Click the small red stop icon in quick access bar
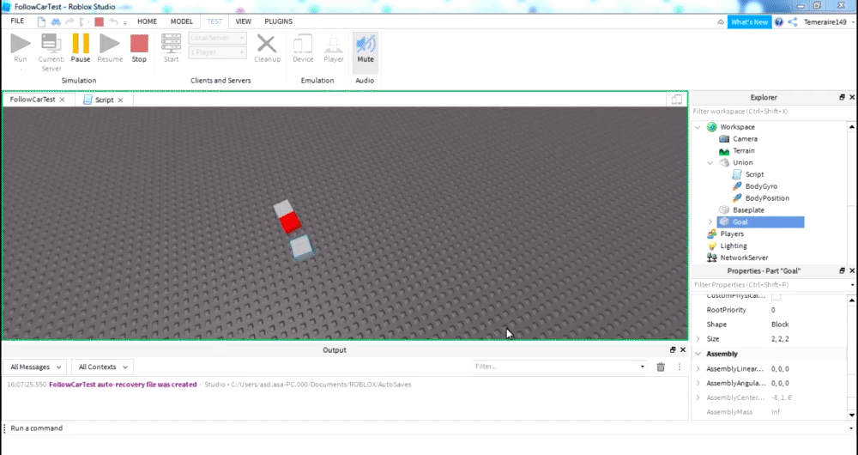The width and height of the screenshot is (858, 455). pyautogui.click(x=99, y=22)
